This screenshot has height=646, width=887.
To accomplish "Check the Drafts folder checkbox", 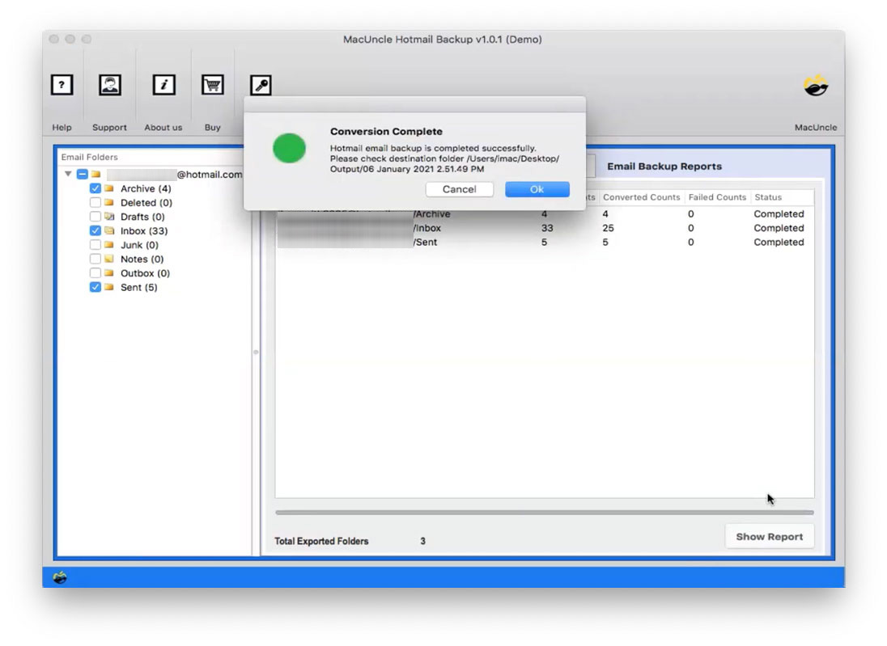I will (x=95, y=216).
